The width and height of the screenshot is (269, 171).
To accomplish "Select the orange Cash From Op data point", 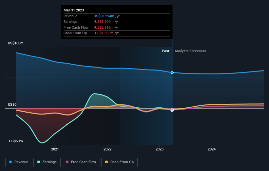I will coord(172,109).
